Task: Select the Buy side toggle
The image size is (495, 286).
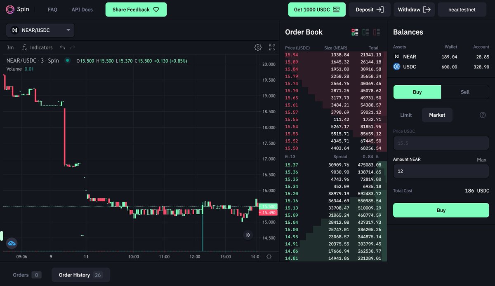Action: pos(417,92)
